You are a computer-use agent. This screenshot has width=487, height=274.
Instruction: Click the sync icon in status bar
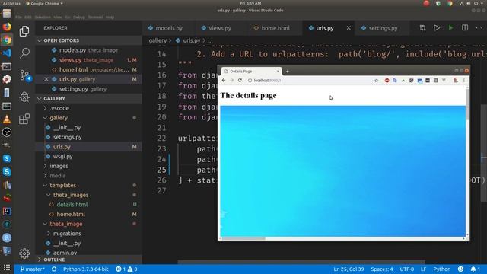click(54, 269)
